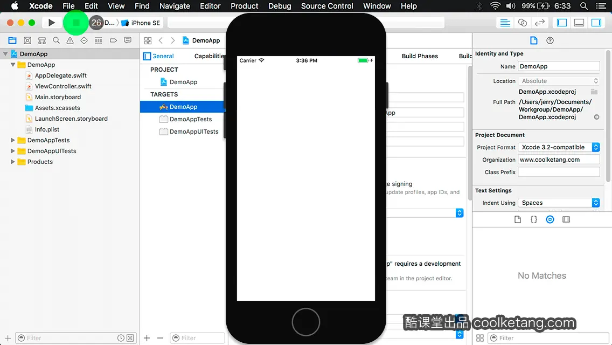Click the simulator Home button

point(305,322)
